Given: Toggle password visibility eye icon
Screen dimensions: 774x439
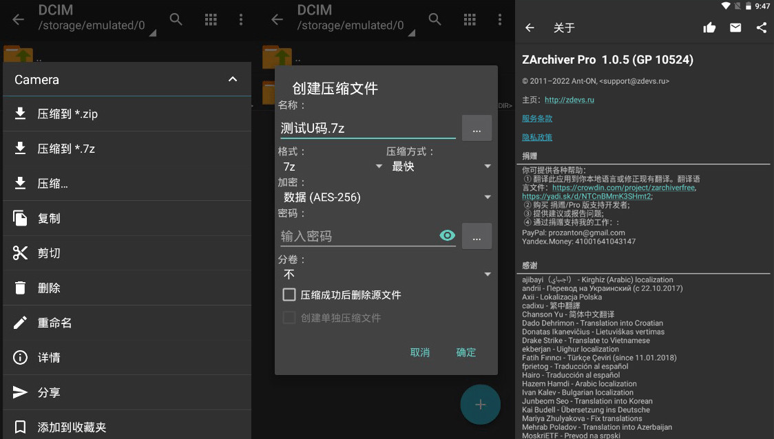Looking at the screenshot, I should click(x=447, y=236).
